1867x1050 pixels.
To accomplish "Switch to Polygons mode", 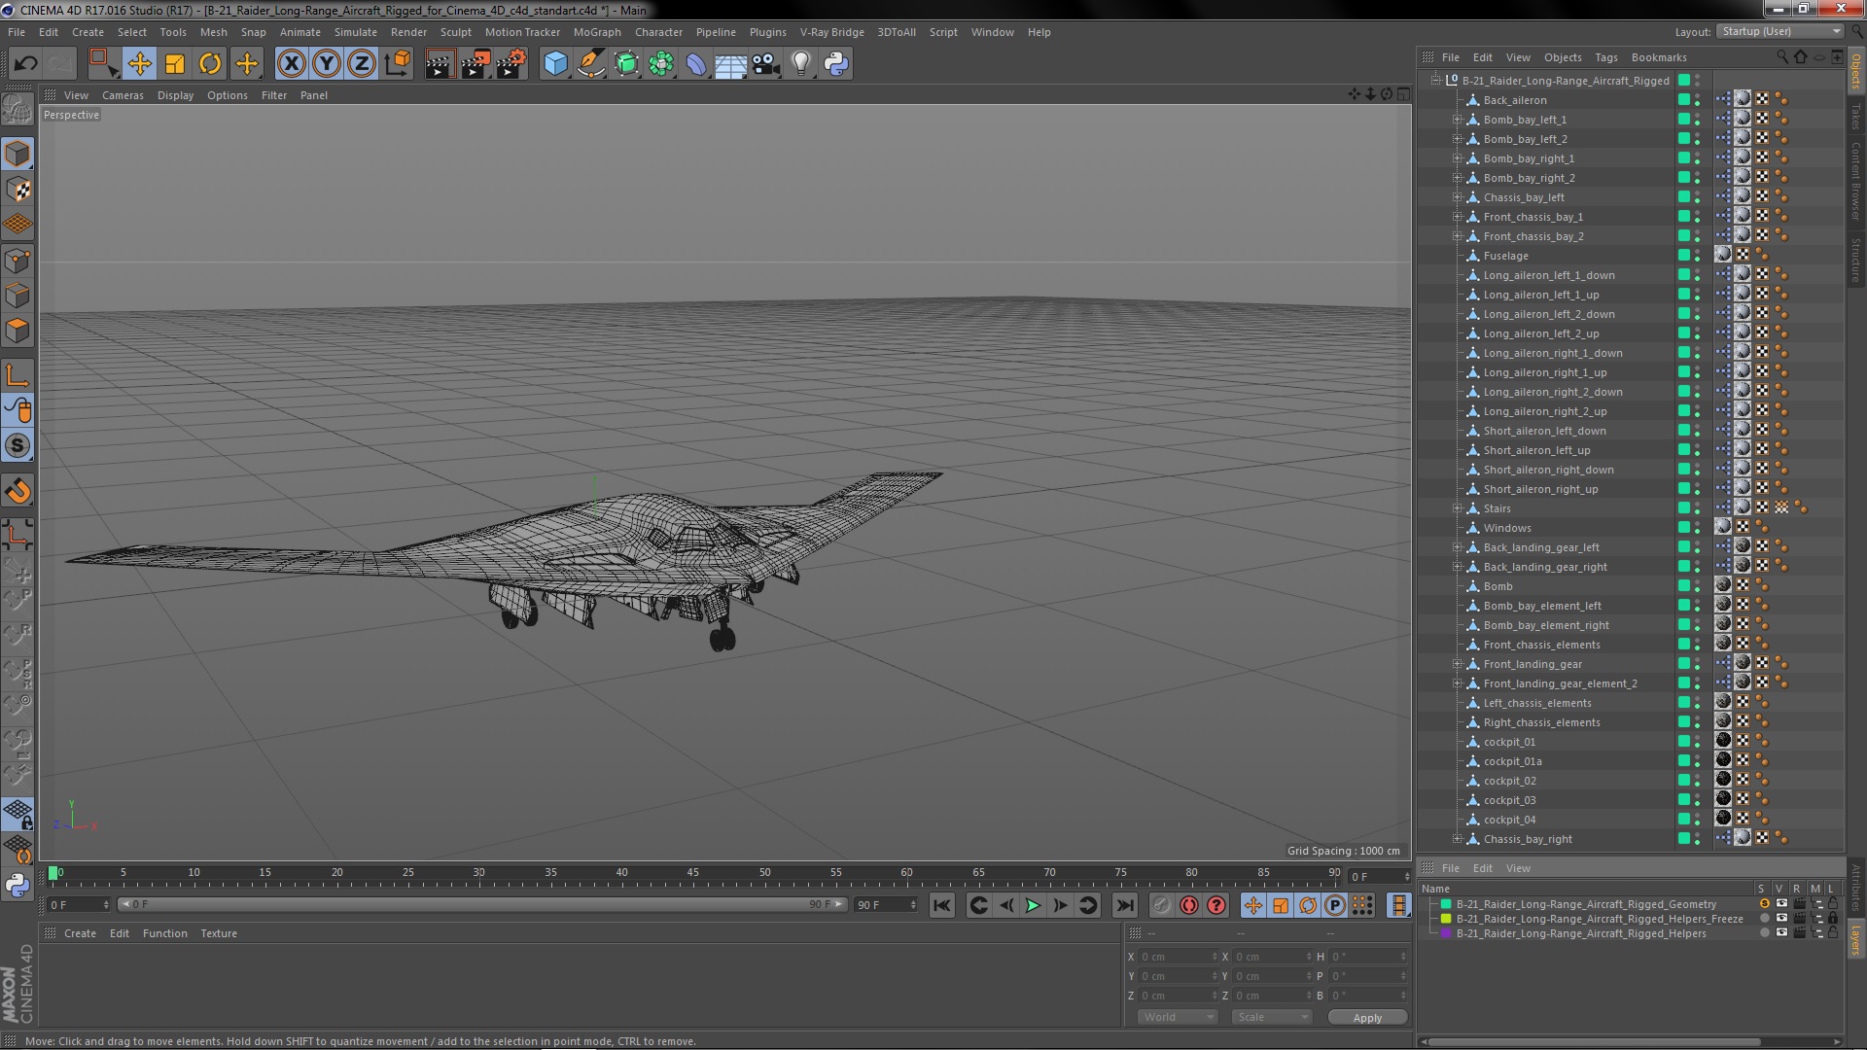I will 18,332.
